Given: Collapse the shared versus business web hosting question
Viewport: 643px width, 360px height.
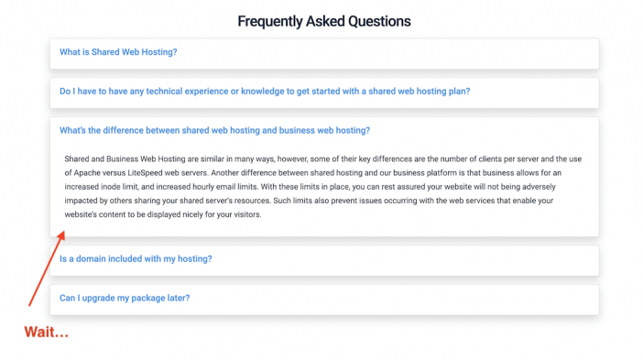Looking at the screenshot, I should (x=214, y=130).
